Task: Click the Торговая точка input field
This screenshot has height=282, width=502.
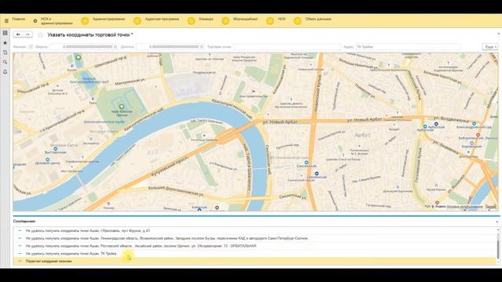Action: coord(287,47)
